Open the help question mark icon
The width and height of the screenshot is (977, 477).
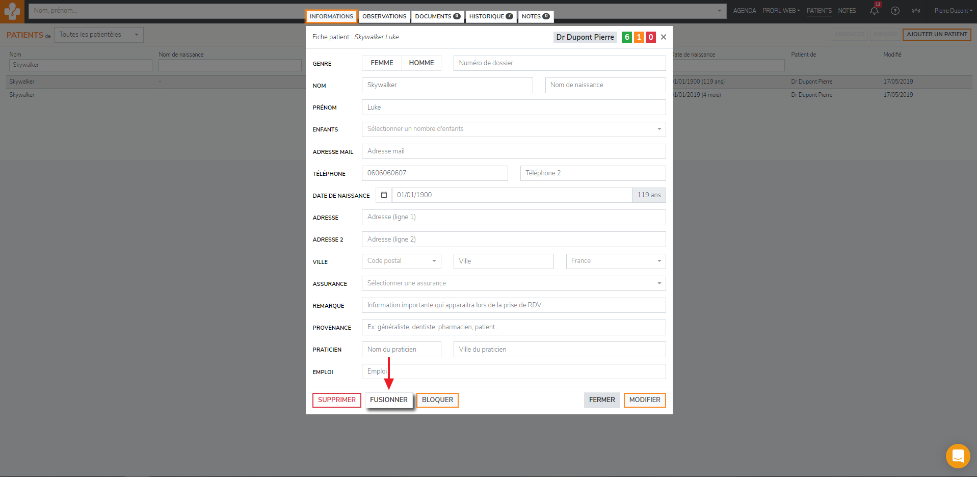pos(895,11)
